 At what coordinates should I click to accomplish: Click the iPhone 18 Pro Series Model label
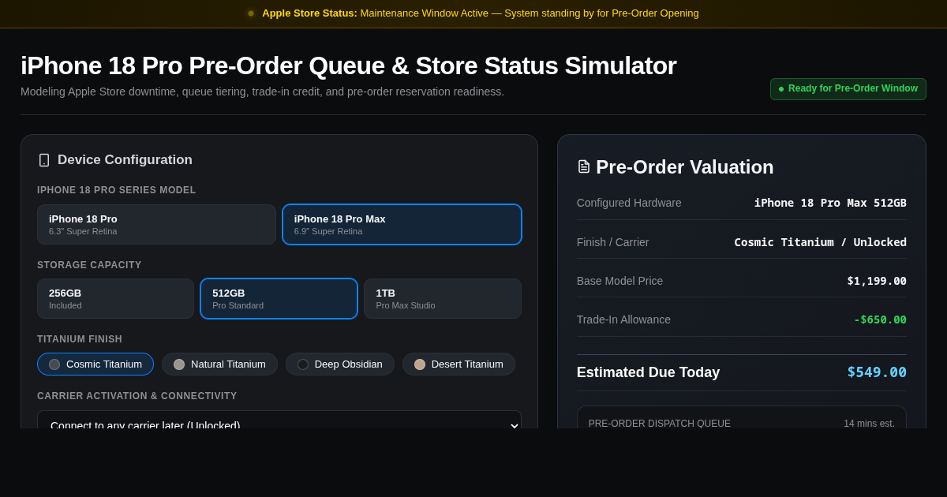(117, 190)
